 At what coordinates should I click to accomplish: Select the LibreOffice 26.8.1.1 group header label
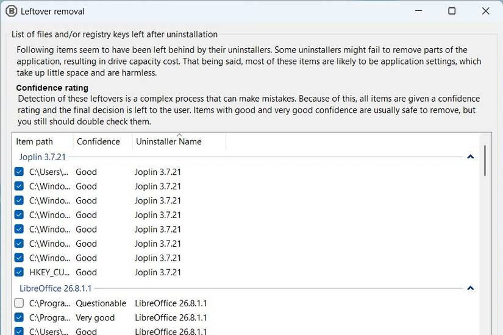click(x=55, y=288)
